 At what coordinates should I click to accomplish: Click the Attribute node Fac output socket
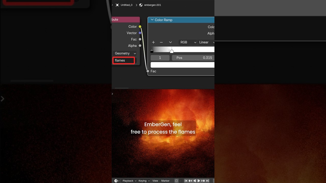click(x=140, y=39)
